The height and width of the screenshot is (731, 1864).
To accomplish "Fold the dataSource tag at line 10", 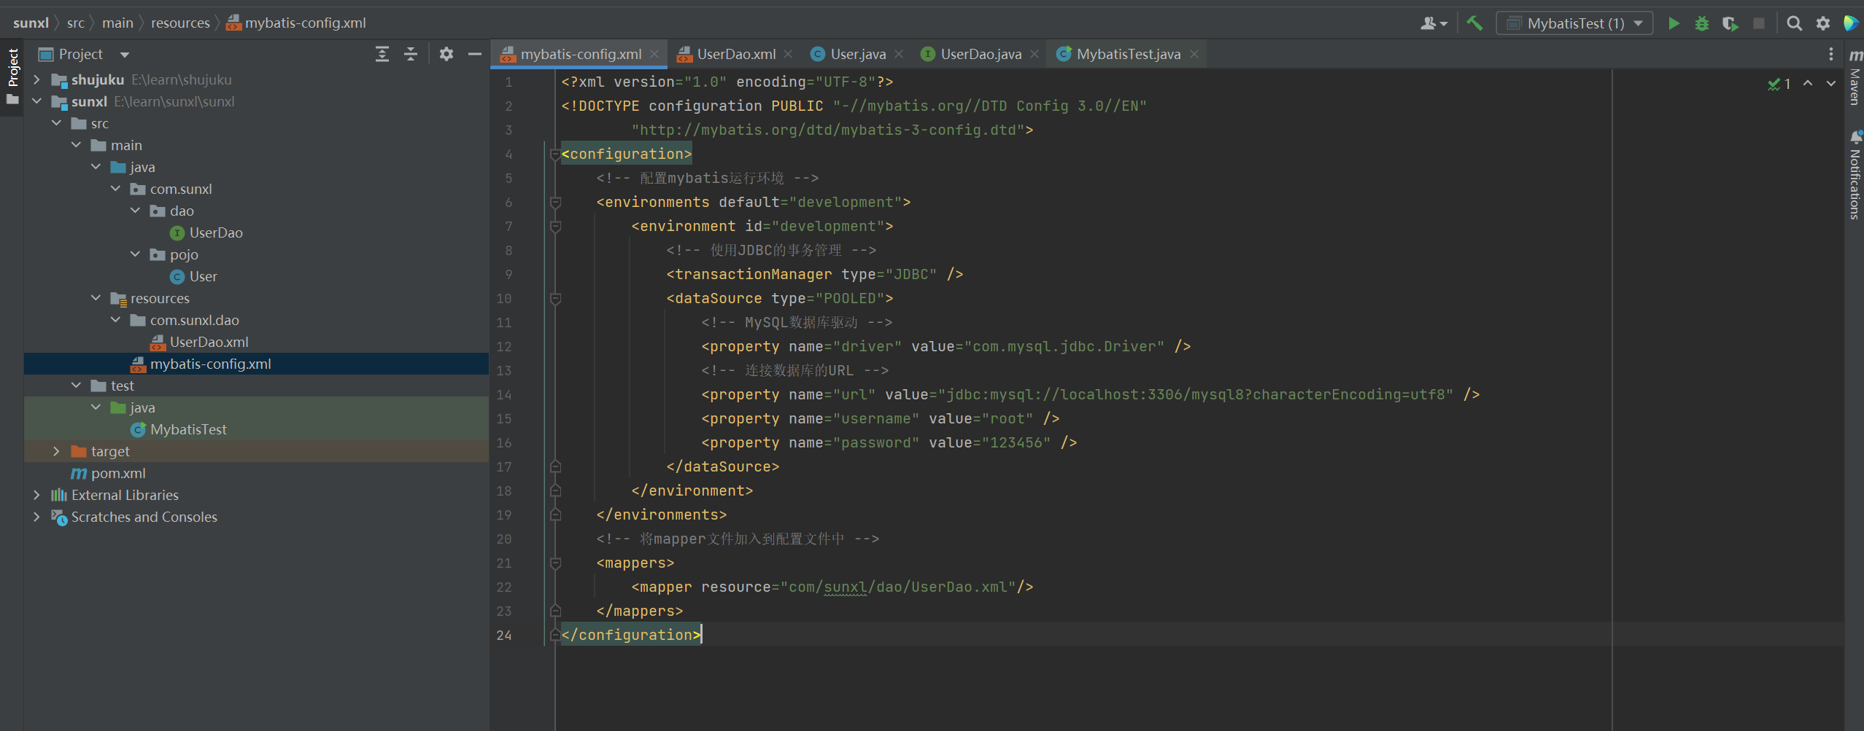I will [555, 298].
